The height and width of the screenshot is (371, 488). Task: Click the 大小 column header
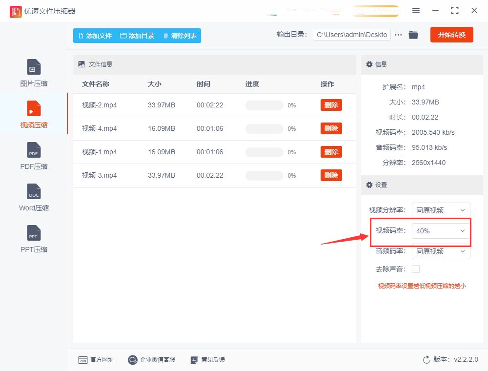pos(154,84)
